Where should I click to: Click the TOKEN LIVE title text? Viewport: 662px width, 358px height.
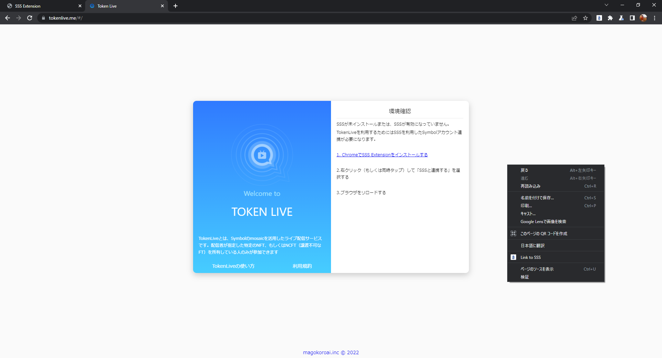262,212
